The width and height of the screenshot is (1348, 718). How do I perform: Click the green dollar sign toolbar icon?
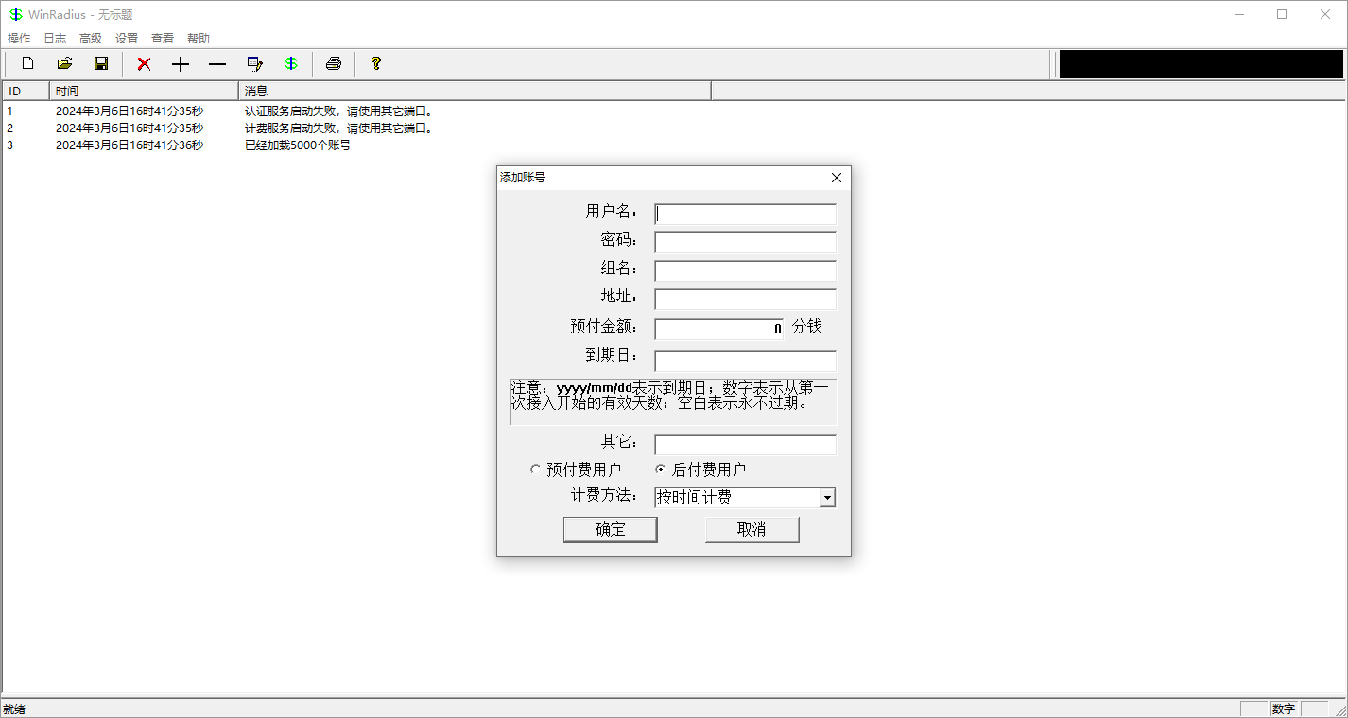tap(291, 64)
